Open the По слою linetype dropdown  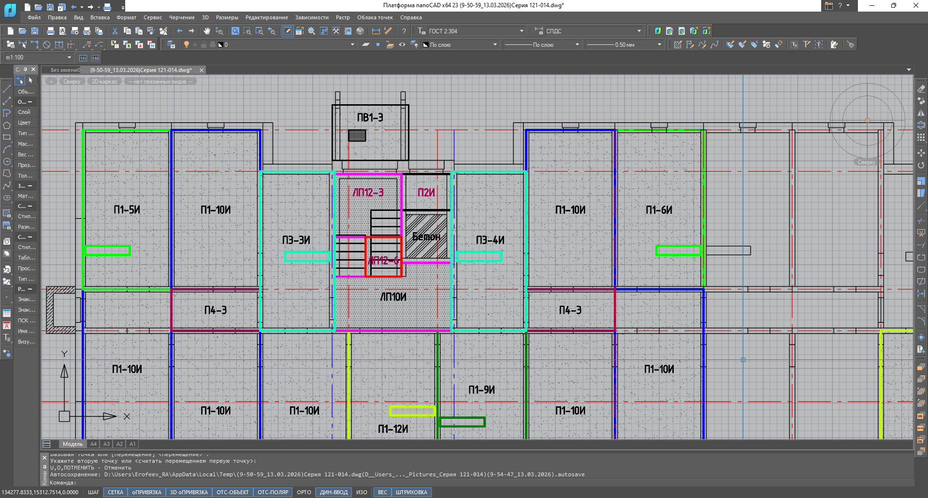[577, 44]
